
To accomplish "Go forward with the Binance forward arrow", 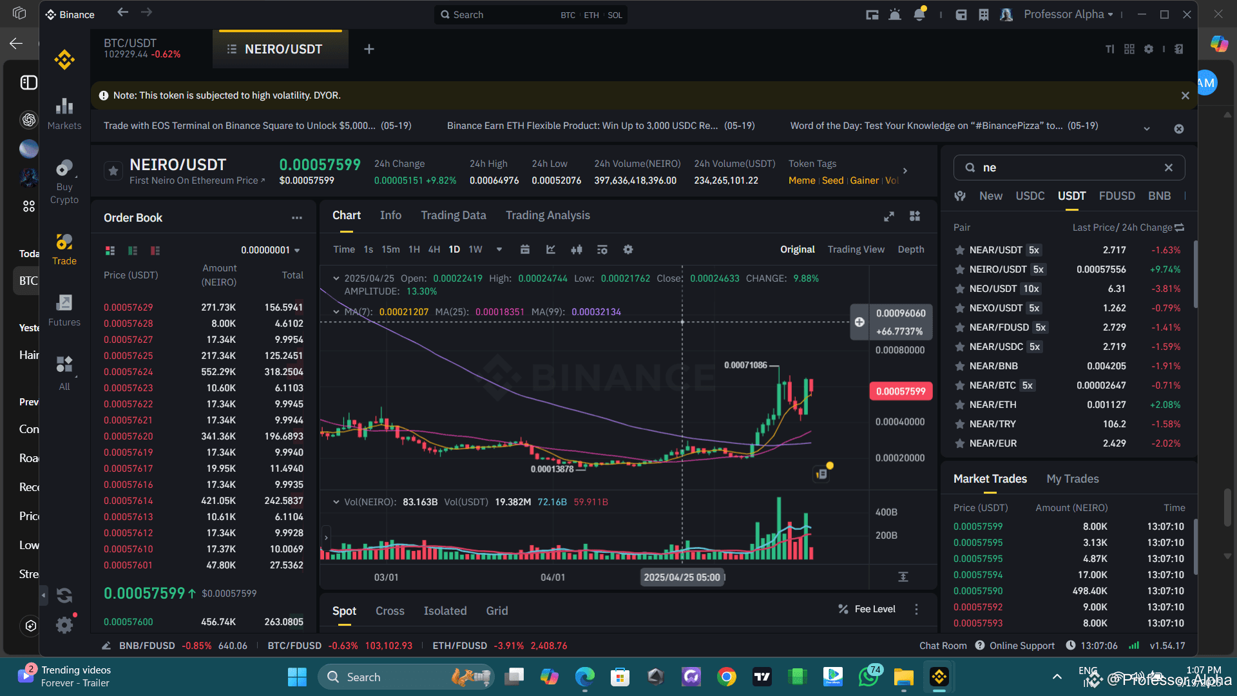I will (x=147, y=12).
